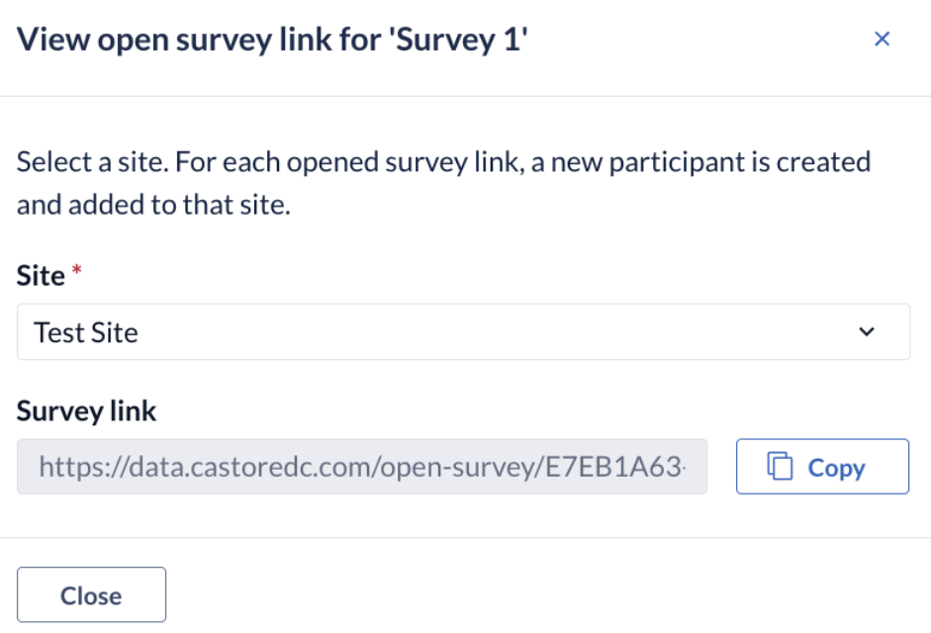The height and width of the screenshot is (633, 931).
Task: Open the Site dropdown showing Test Site
Action: click(x=463, y=331)
